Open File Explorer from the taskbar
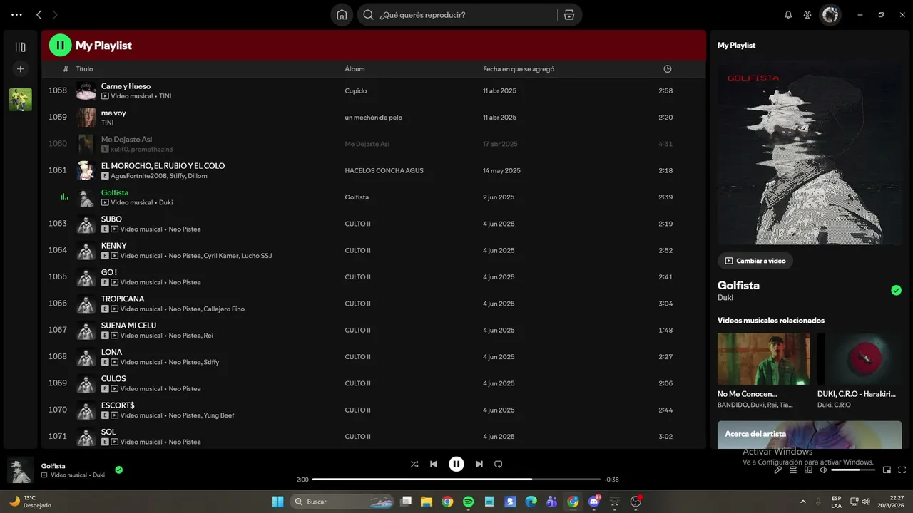The height and width of the screenshot is (513, 913). 427,502
